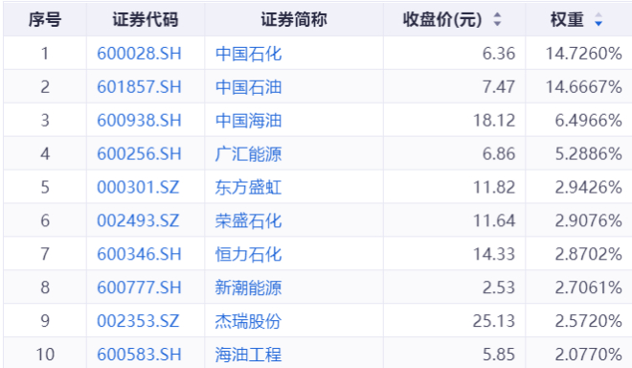The image size is (632, 368).
Task: Open stock code 600256.SH
Action: 139,153
